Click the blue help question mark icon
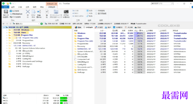Screen dimensions: 193x104 (192, 7)
